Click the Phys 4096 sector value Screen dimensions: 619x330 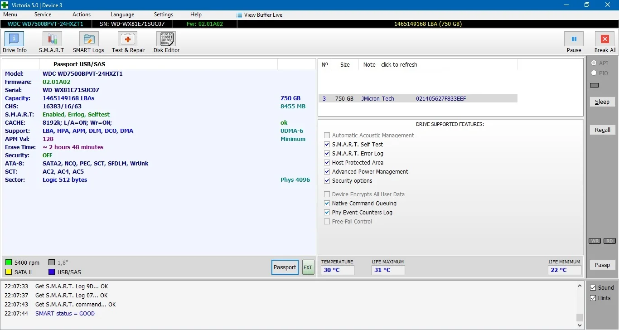295,180
